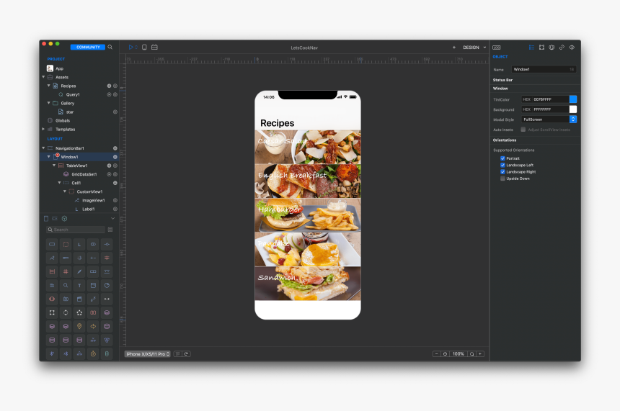Uncheck the Landscape Right checkbox
The height and width of the screenshot is (411, 620).
point(502,172)
